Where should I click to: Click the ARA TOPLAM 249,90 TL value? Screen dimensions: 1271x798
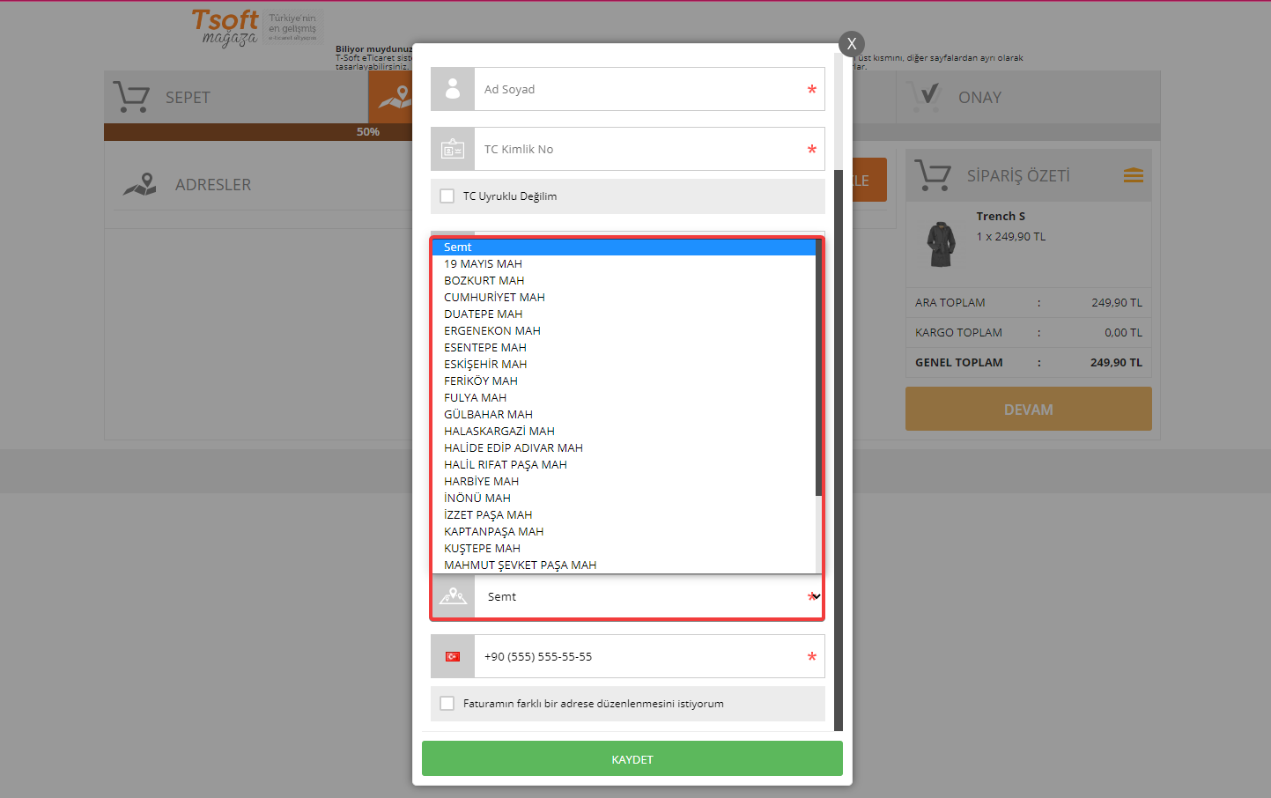[x=1117, y=303]
